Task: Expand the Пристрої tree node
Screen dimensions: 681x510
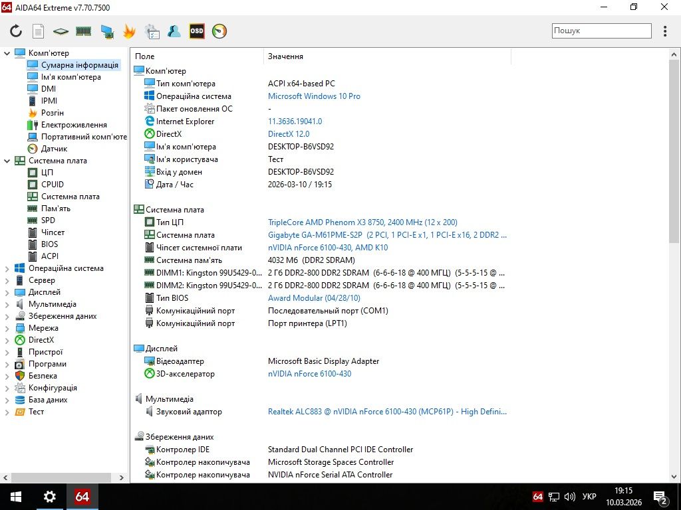Action: click(x=7, y=352)
